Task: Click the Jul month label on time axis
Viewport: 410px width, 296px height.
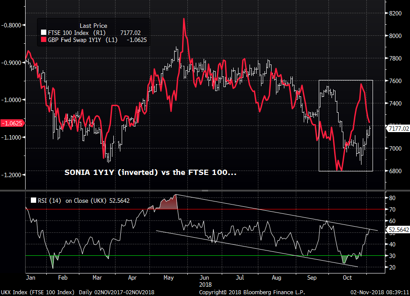Action: click(240, 277)
